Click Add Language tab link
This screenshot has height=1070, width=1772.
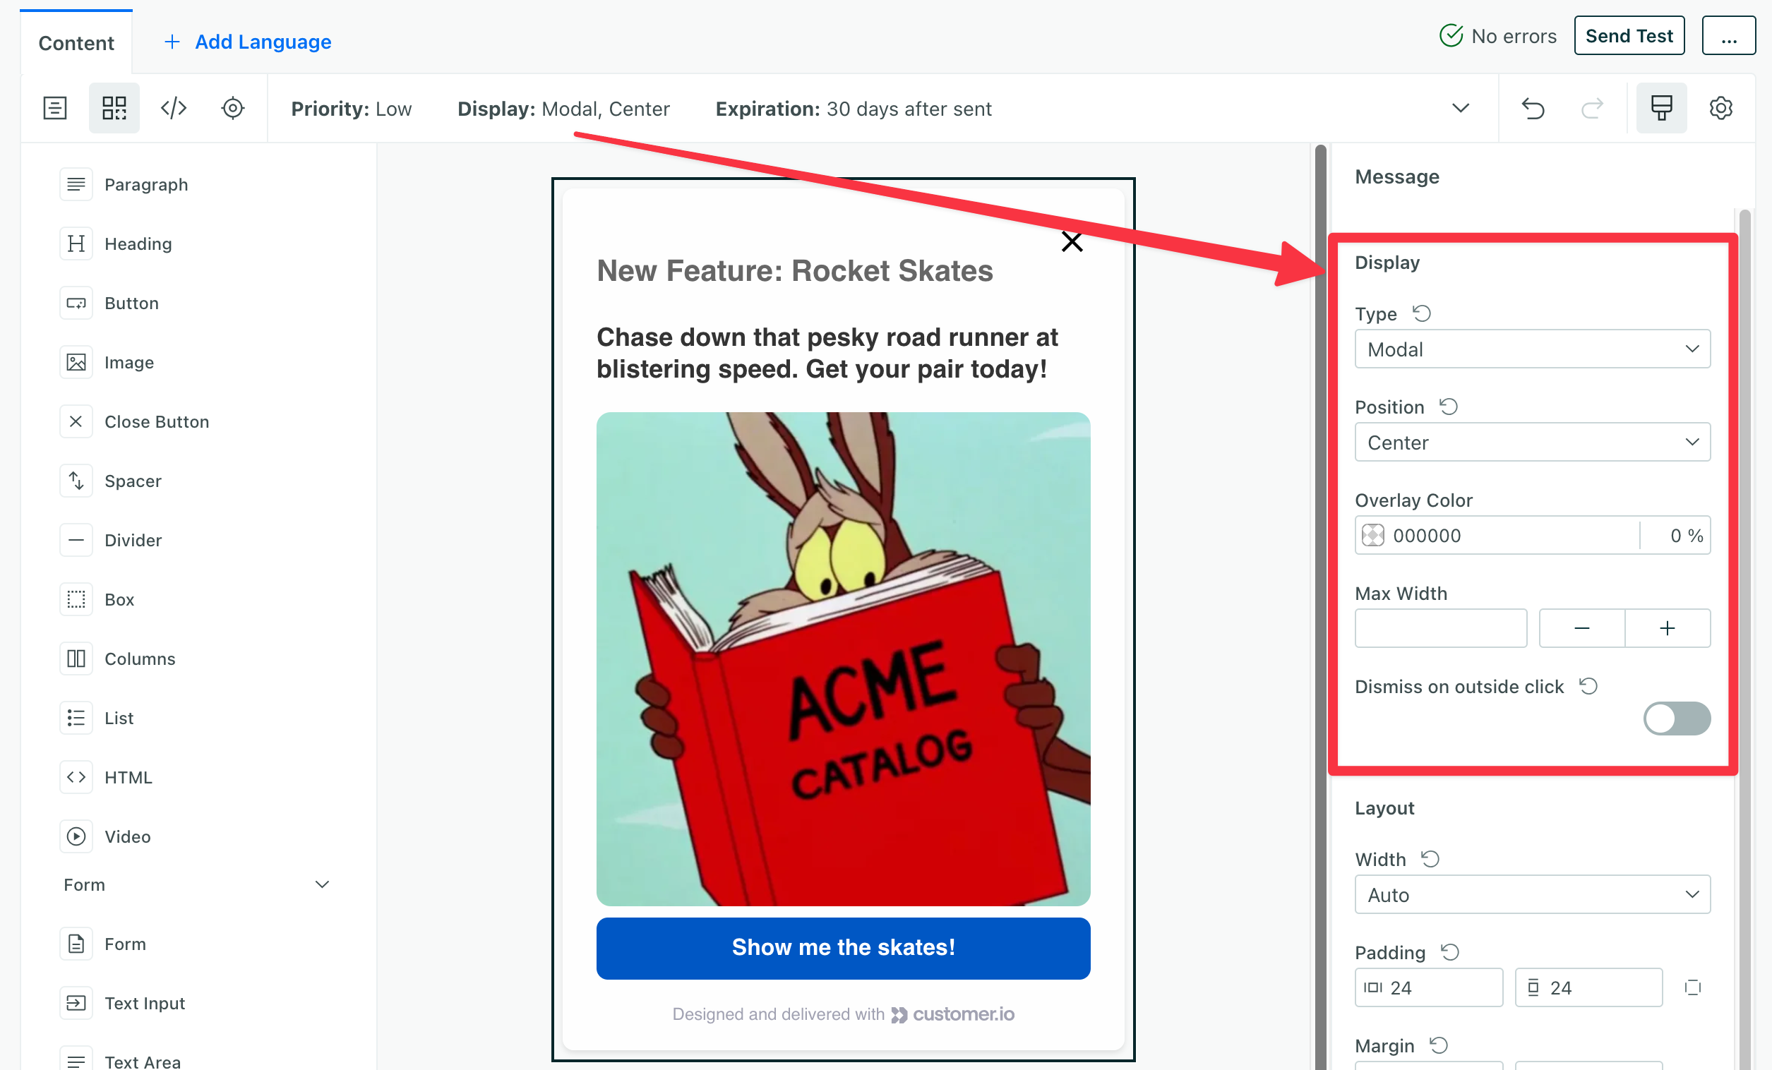(x=248, y=42)
